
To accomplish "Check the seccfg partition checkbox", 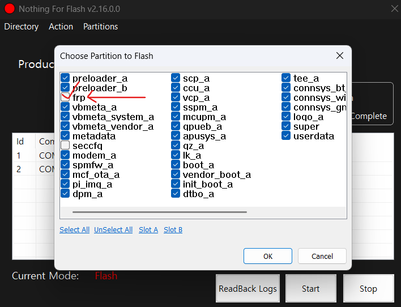I will coord(65,146).
